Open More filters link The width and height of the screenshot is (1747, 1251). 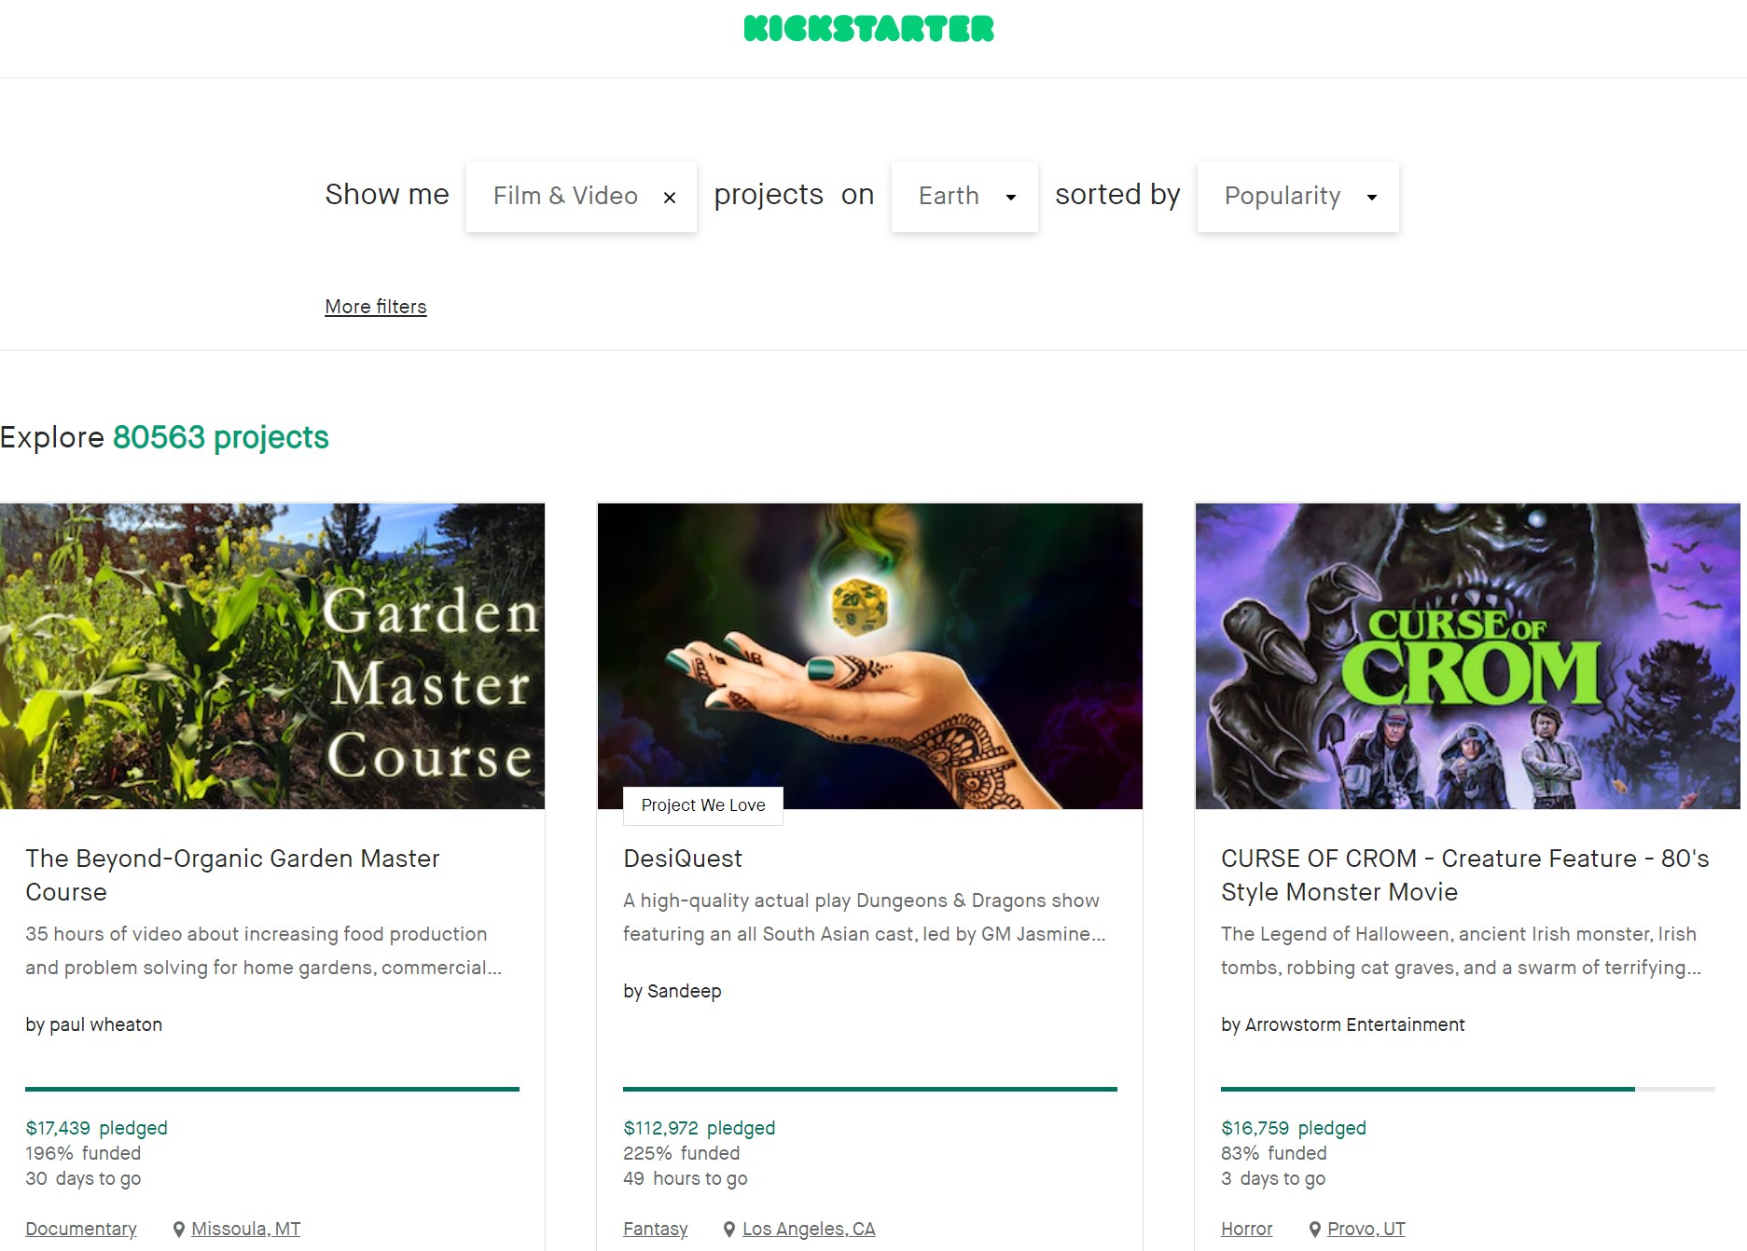376,307
